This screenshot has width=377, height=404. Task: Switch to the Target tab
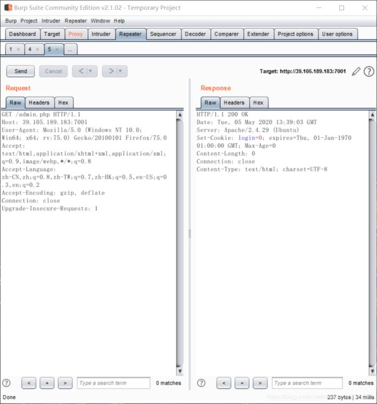click(x=52, y=34)
